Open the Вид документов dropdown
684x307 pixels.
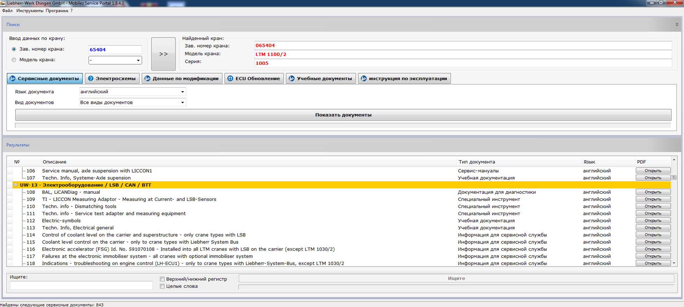pos(182,102)
